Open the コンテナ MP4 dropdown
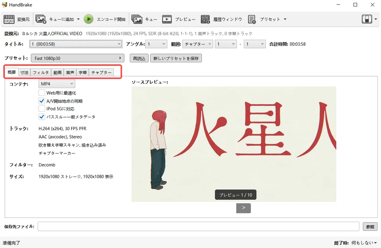The height and width of the screenshot is (248, 381). (57, 84)
